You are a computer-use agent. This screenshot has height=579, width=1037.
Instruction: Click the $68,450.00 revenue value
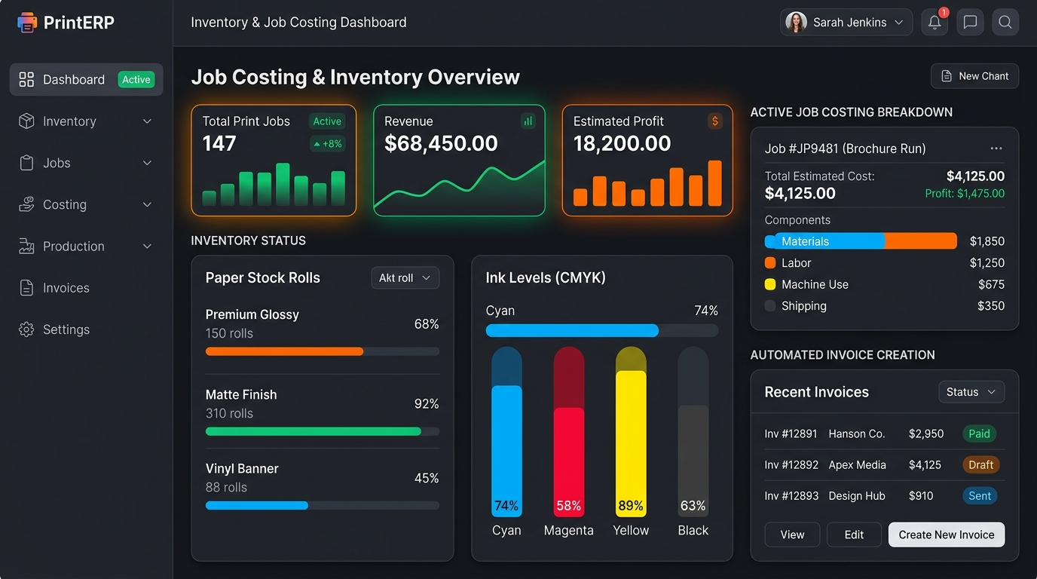pyautogui.click(x=441, y=143)
